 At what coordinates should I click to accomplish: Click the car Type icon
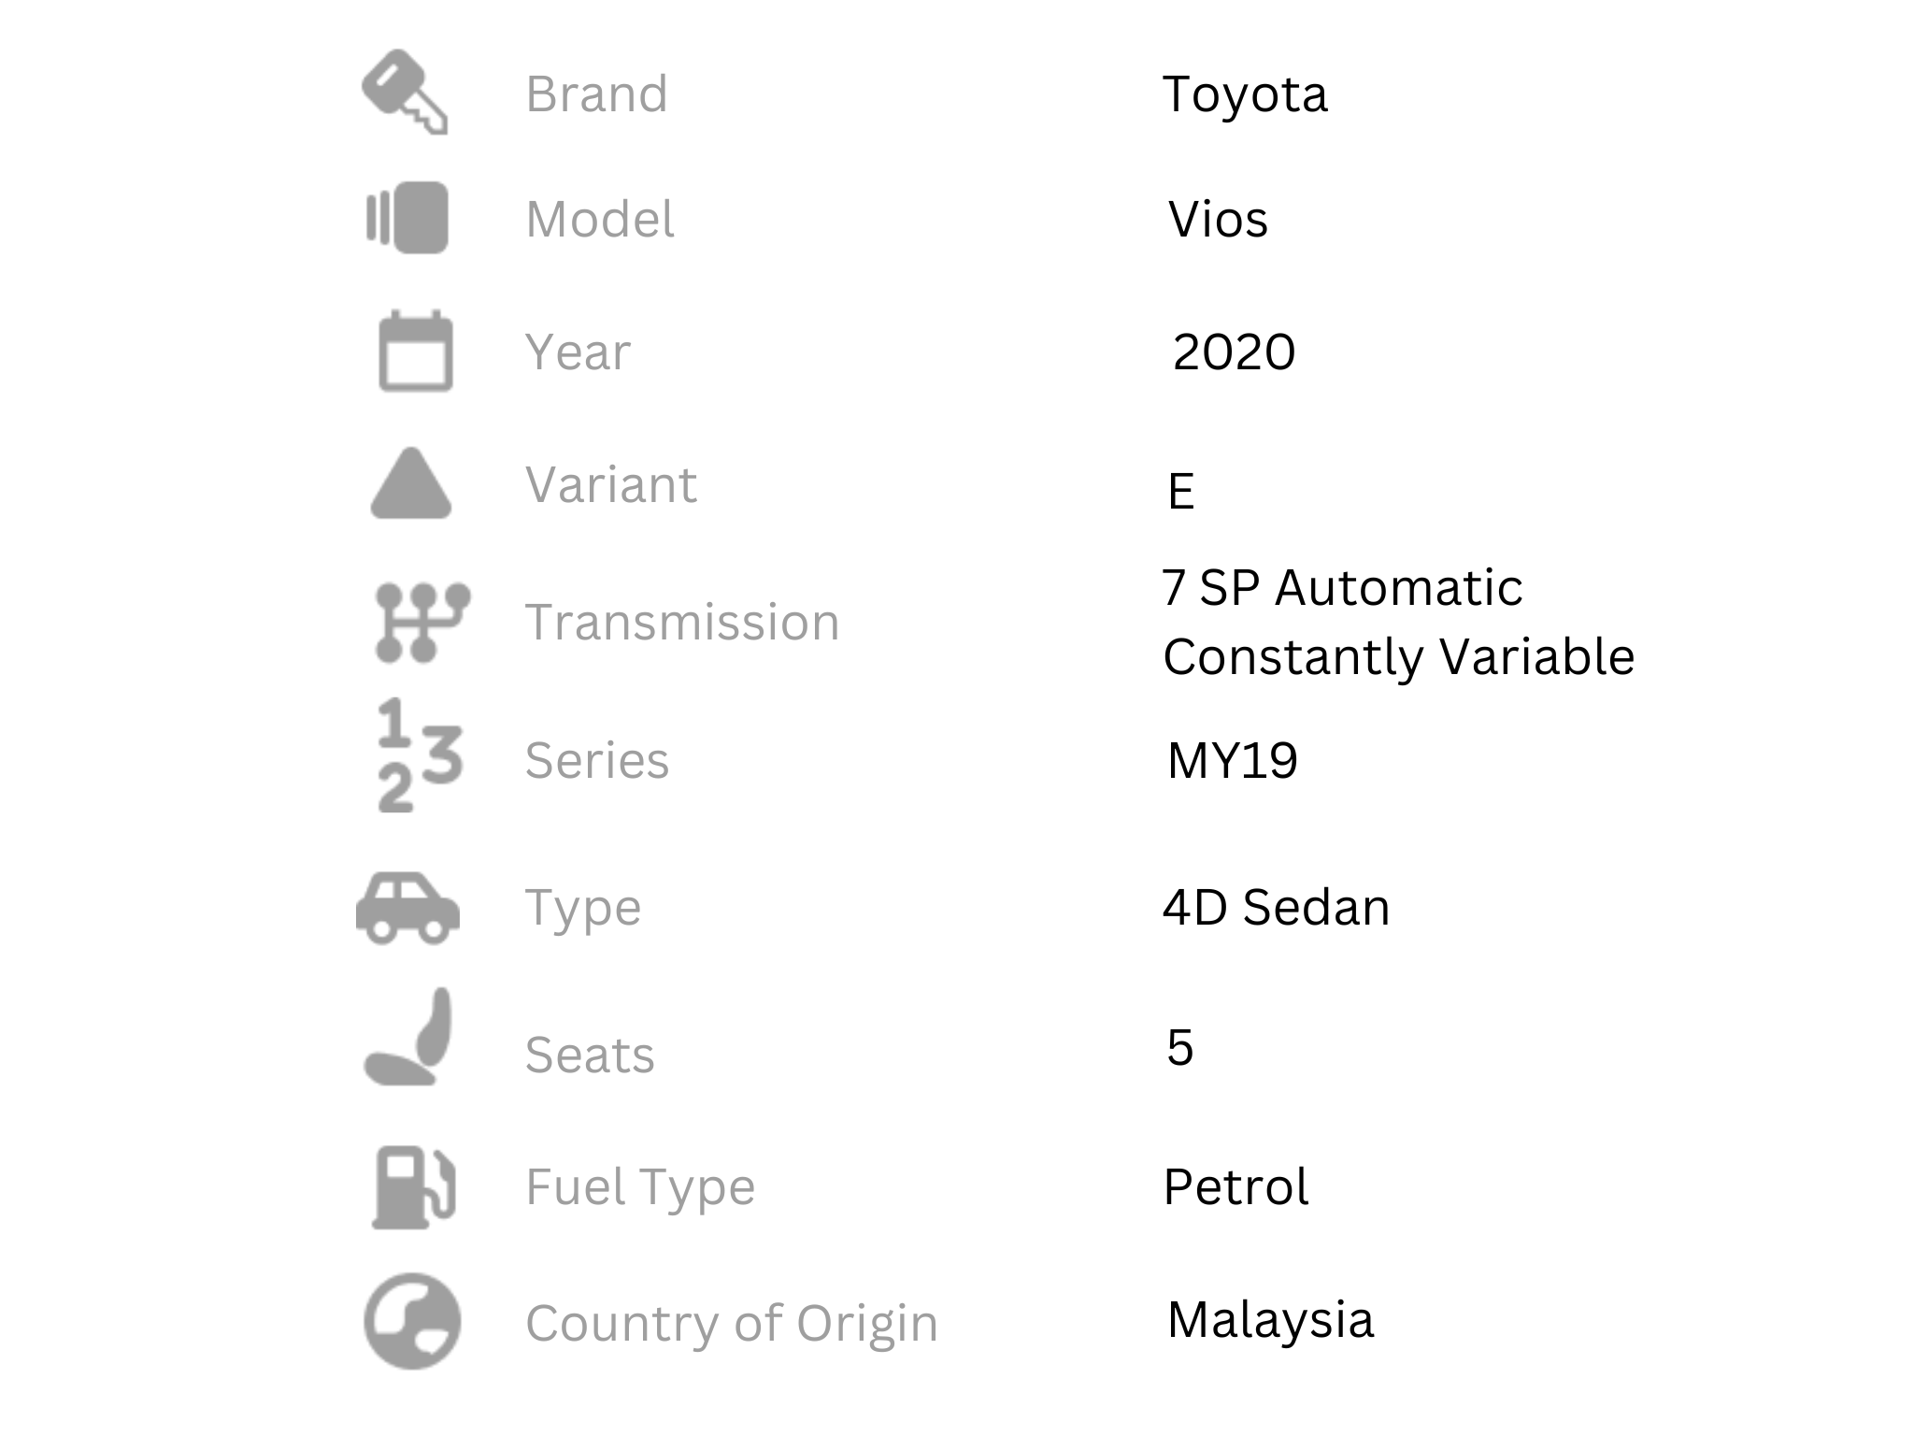[407, 907]
